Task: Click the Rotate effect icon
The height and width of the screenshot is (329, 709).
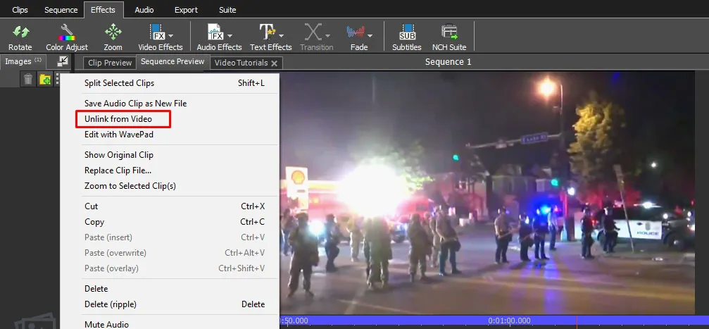Action: coord(20,32)
